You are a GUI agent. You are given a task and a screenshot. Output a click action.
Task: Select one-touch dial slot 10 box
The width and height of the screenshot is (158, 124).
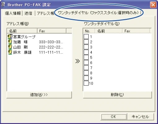86,83
